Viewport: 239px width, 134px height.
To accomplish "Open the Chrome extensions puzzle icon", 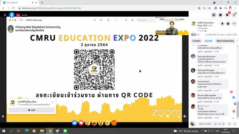I will tap(220, 8).
